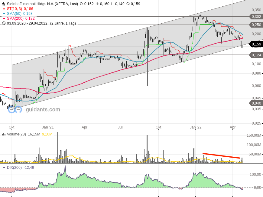Click the blue SMA(50) legend marker
This screenshot has height=197, width=263.
pos(4,14)
